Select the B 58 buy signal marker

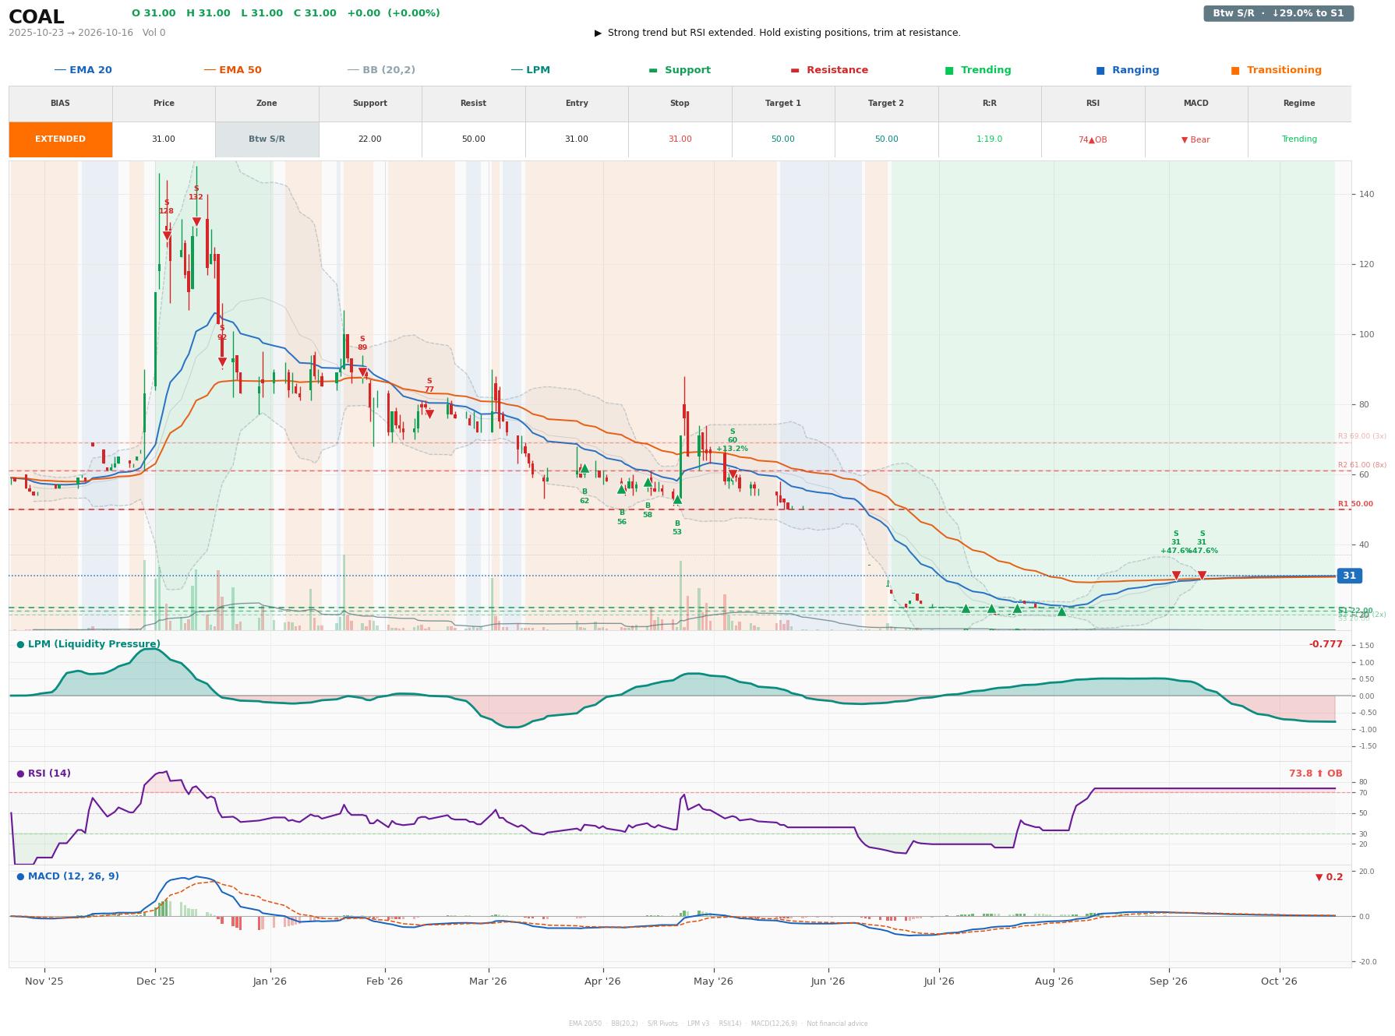coord(648,482)
